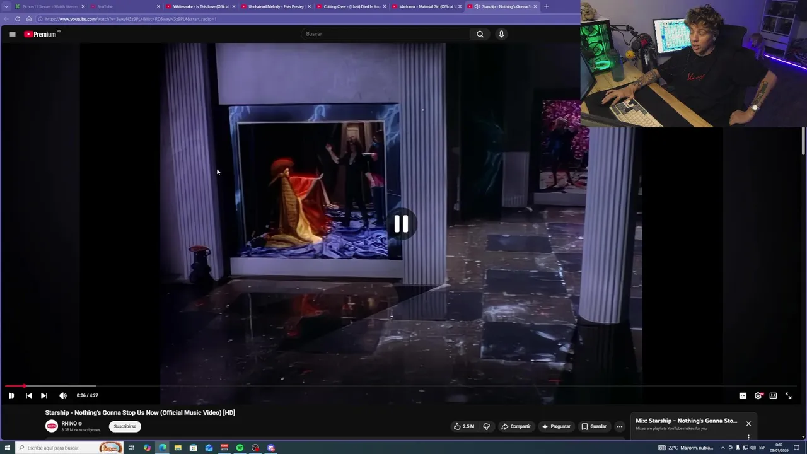Click the Mix: Starship playlist title

coord(687,421)
